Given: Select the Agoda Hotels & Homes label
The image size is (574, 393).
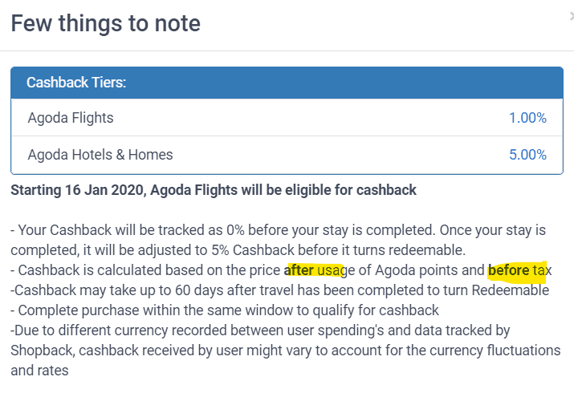Looking at the screenshot, I should point(100,155).
